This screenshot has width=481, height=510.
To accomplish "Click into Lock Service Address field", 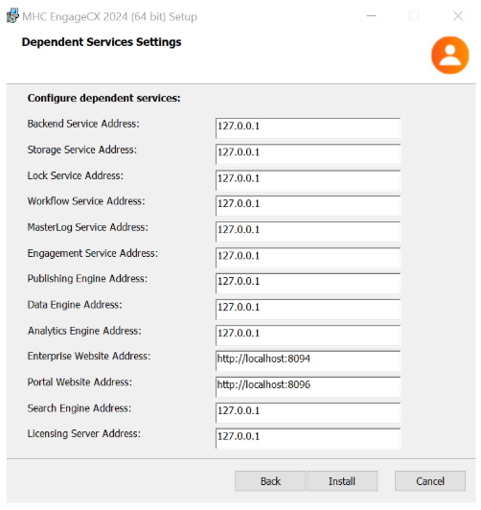I will pos(308,180).
